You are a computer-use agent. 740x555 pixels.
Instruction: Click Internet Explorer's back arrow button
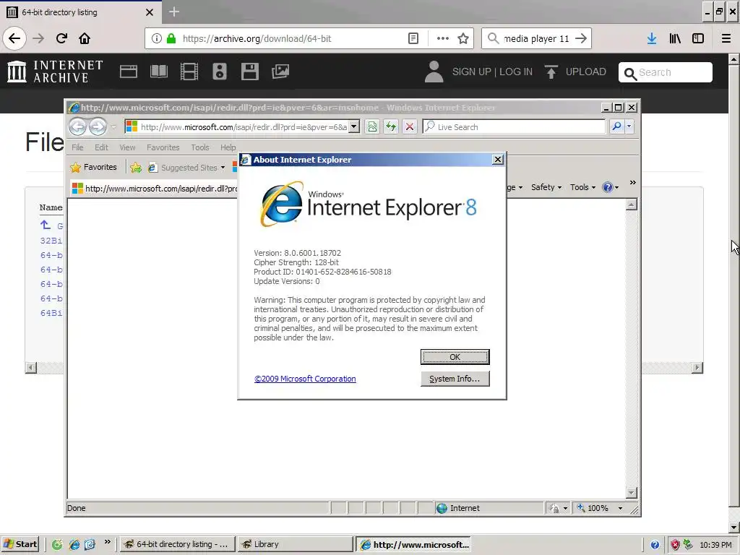78,126
